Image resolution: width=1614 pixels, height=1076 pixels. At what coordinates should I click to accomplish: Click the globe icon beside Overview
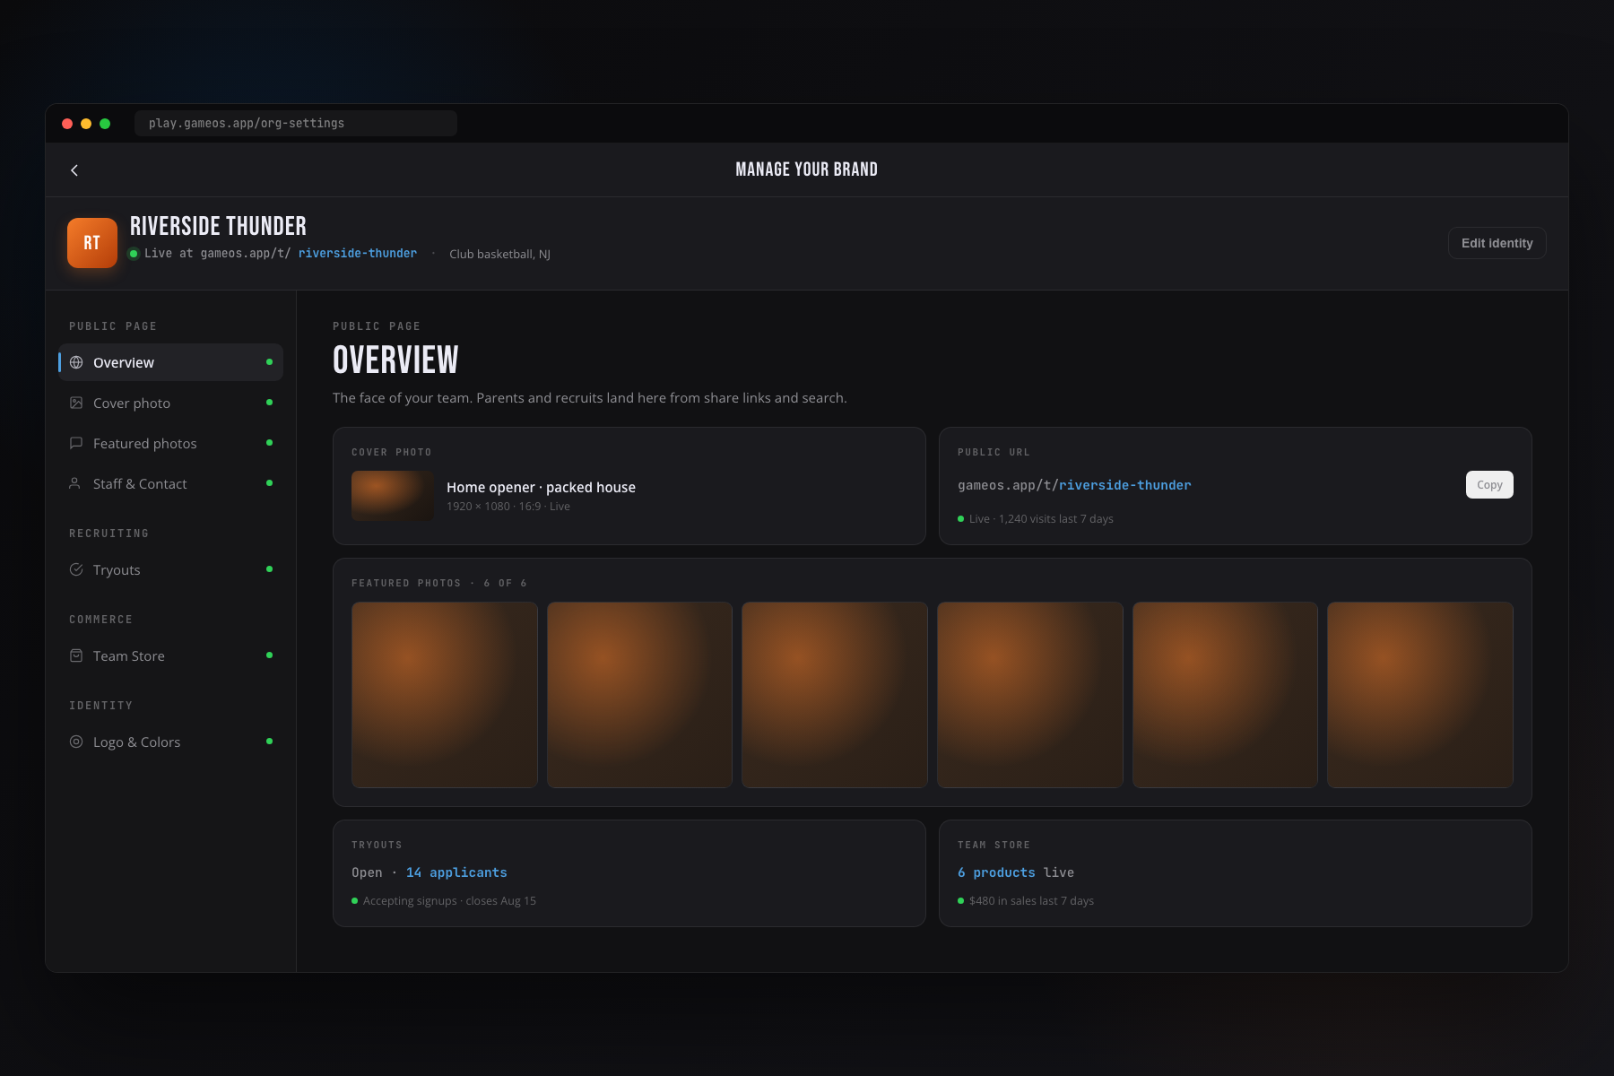point(76,362)
